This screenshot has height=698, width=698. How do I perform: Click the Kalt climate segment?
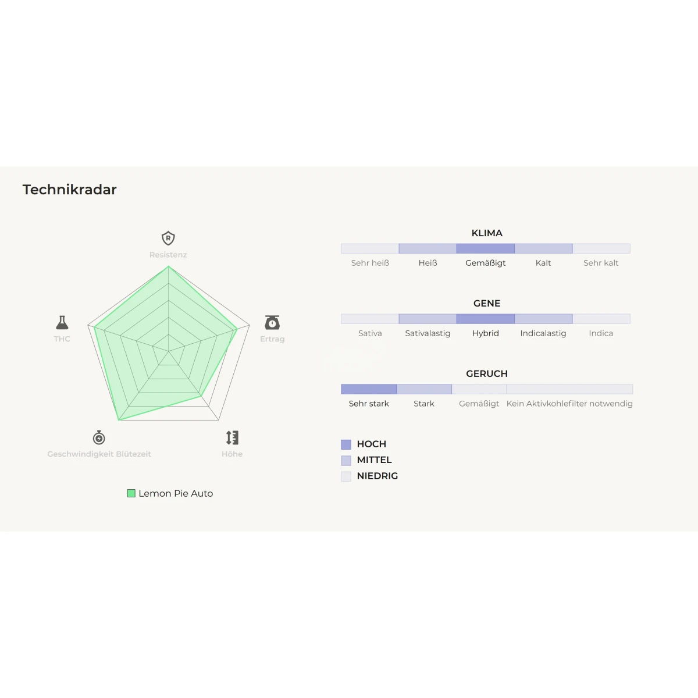(543, 248)
